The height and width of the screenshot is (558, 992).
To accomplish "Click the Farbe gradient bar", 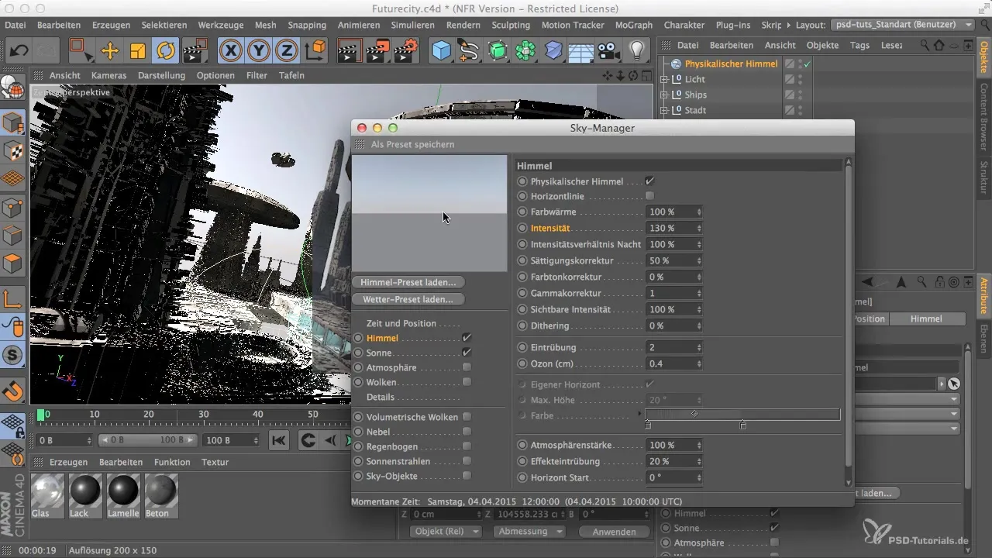I will coord(742,415).
